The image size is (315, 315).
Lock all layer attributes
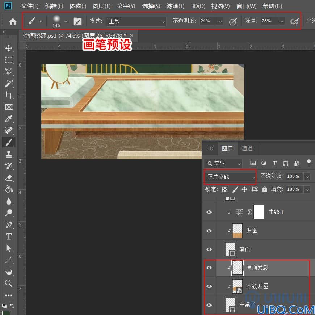(x=265, y=189)
